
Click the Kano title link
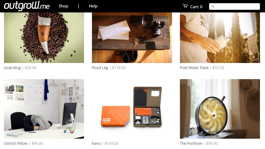point(96,143)
